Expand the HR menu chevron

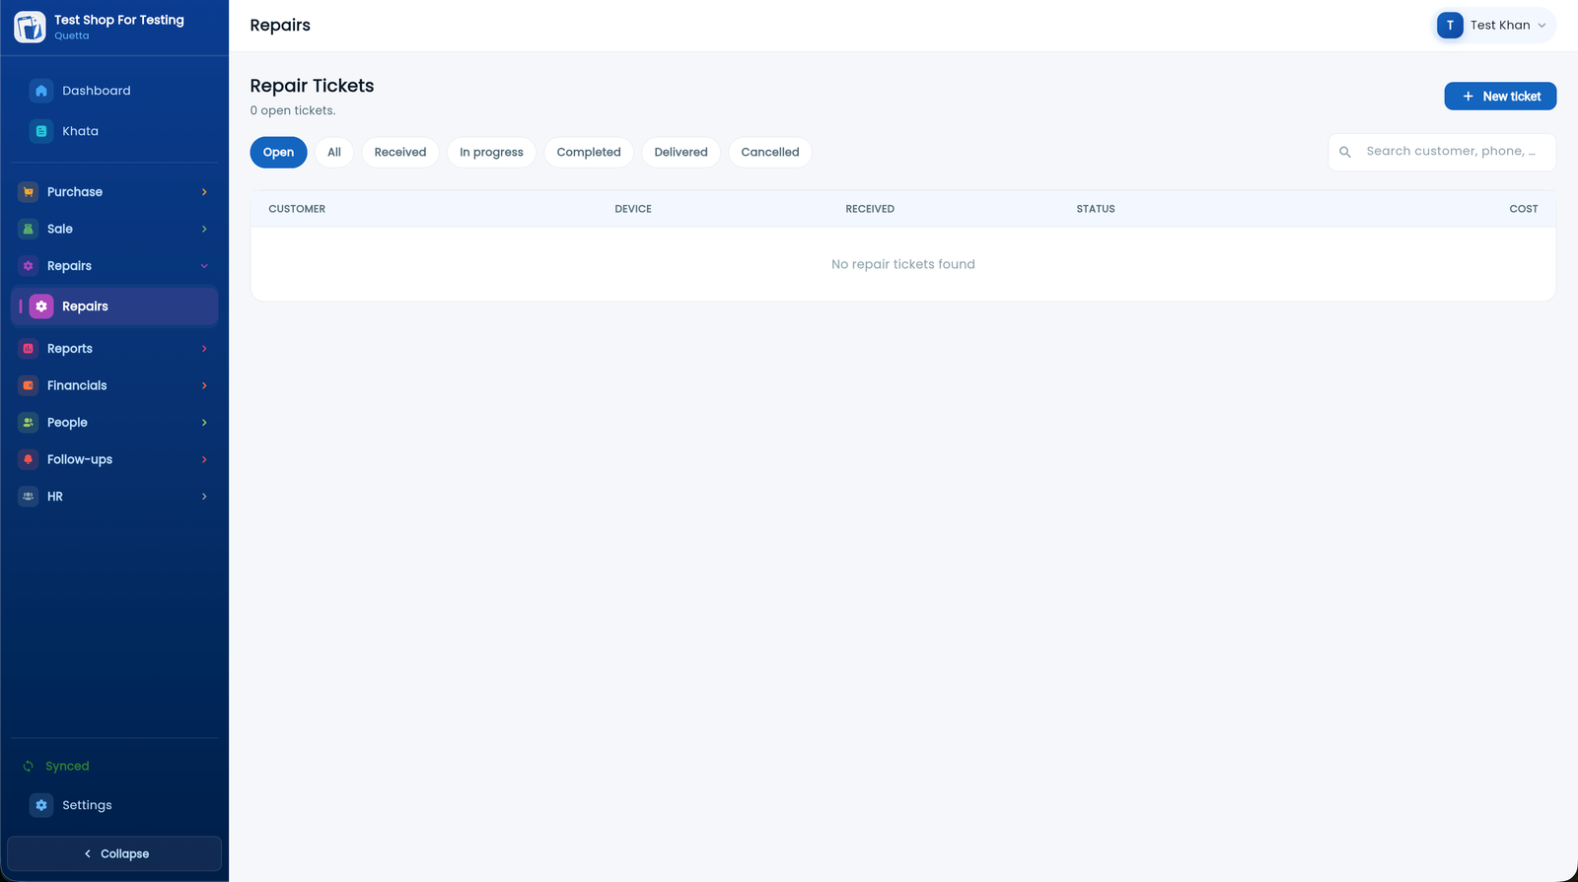point(204,497)
